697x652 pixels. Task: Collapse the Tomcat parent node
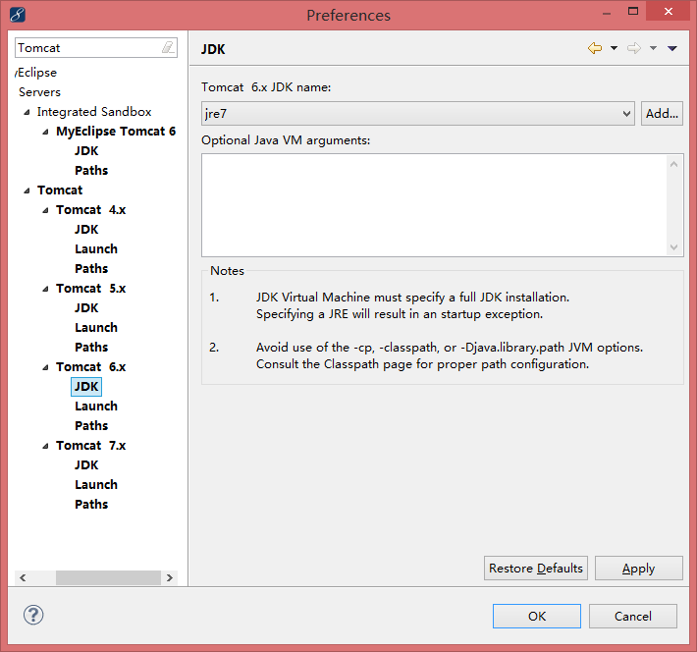click(27, 190)
